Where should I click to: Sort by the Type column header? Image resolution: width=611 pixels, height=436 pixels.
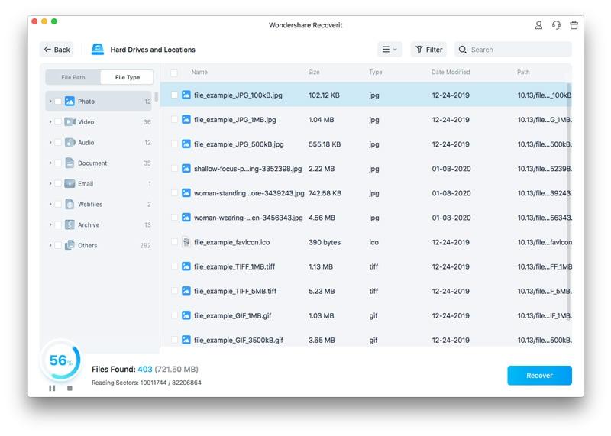click(376, 72)
